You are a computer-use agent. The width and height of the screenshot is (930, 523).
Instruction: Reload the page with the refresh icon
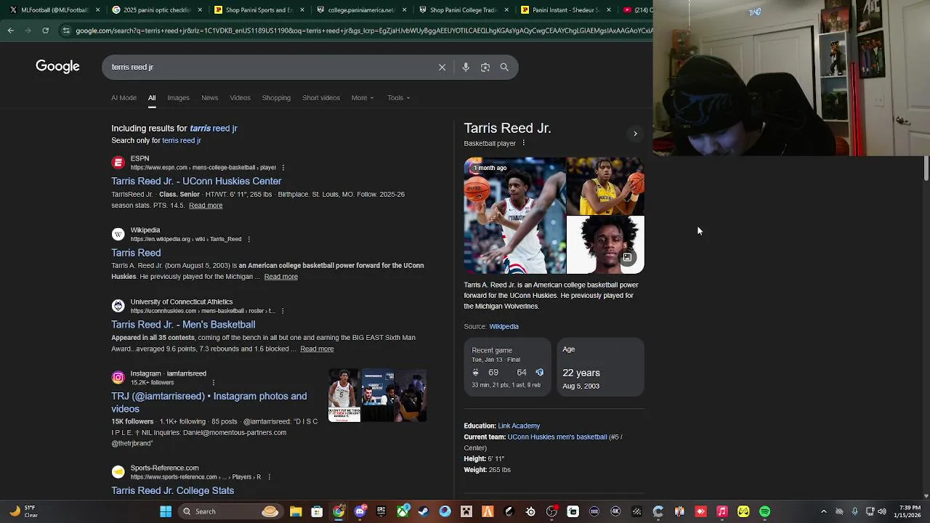pos(46,31)
